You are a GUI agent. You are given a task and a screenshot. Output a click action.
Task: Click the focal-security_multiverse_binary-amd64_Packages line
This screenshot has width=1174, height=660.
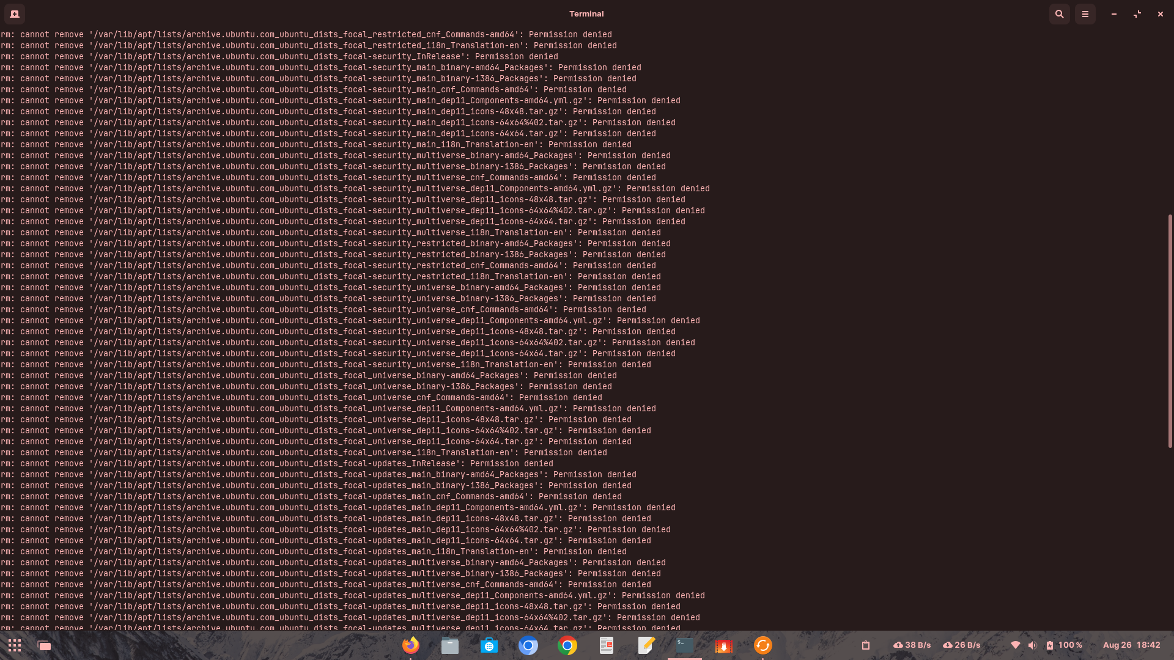click(336, 156)
